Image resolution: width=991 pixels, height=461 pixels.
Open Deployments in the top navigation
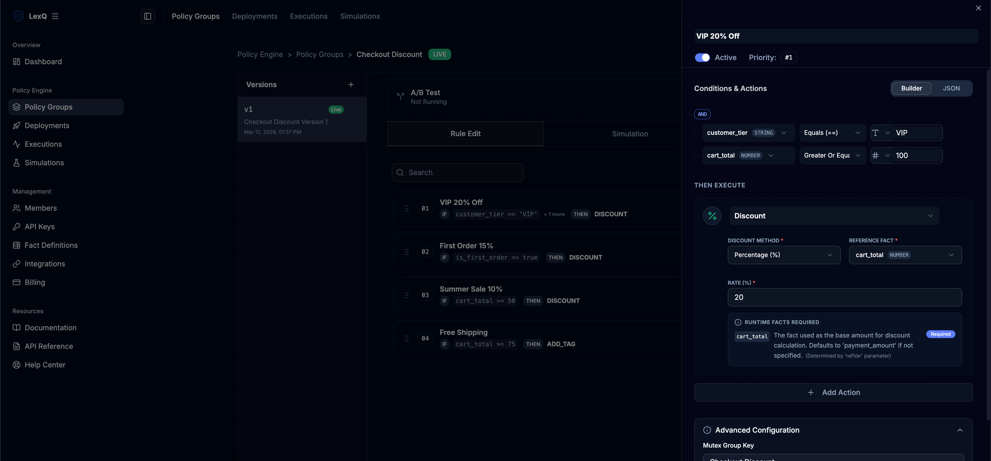pos(254,16)
